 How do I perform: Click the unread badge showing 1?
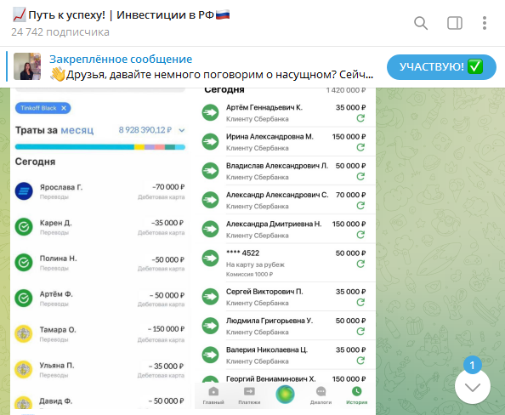[473, 365]
